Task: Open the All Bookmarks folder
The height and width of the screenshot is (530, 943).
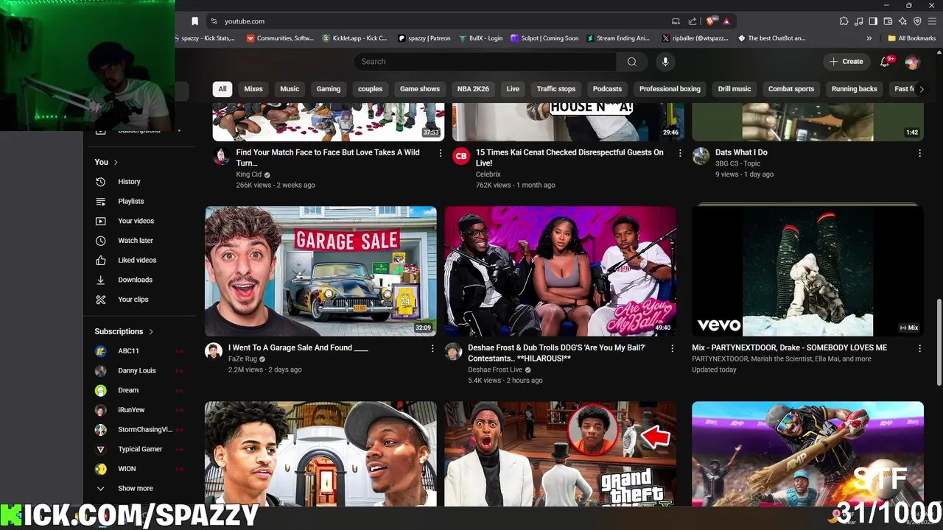Action: 912,38
